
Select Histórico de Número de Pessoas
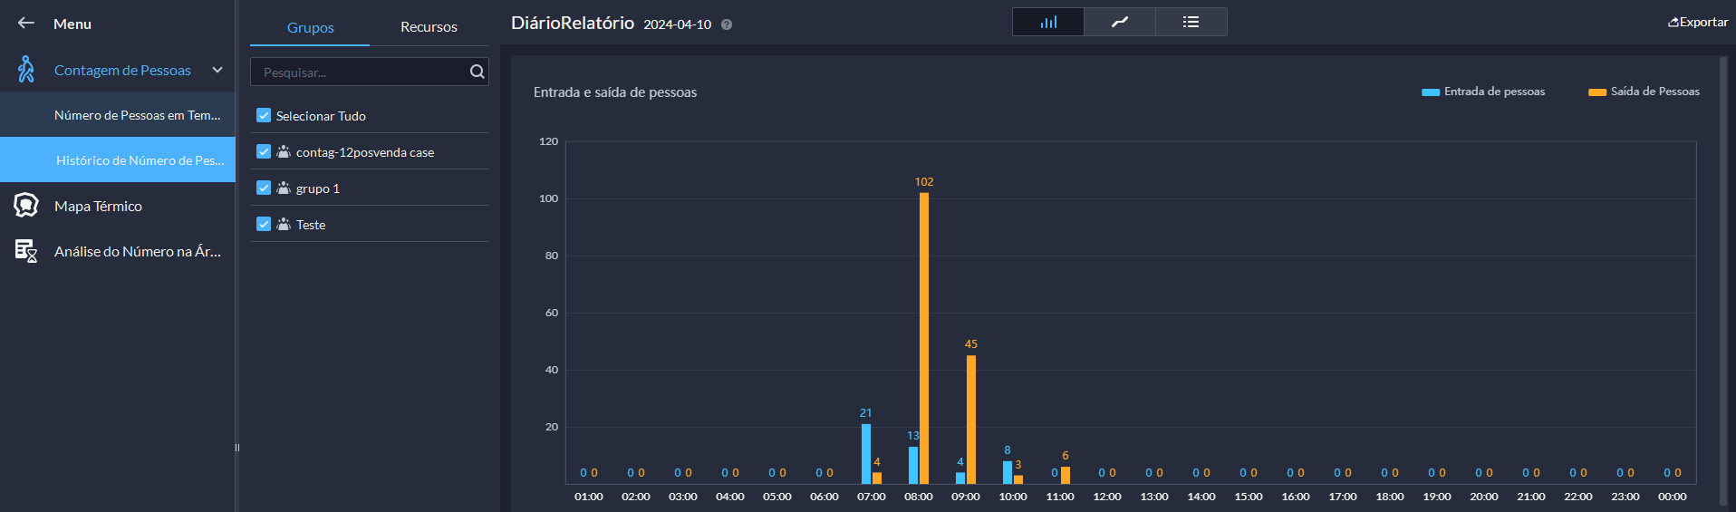[x=118, y=159]
